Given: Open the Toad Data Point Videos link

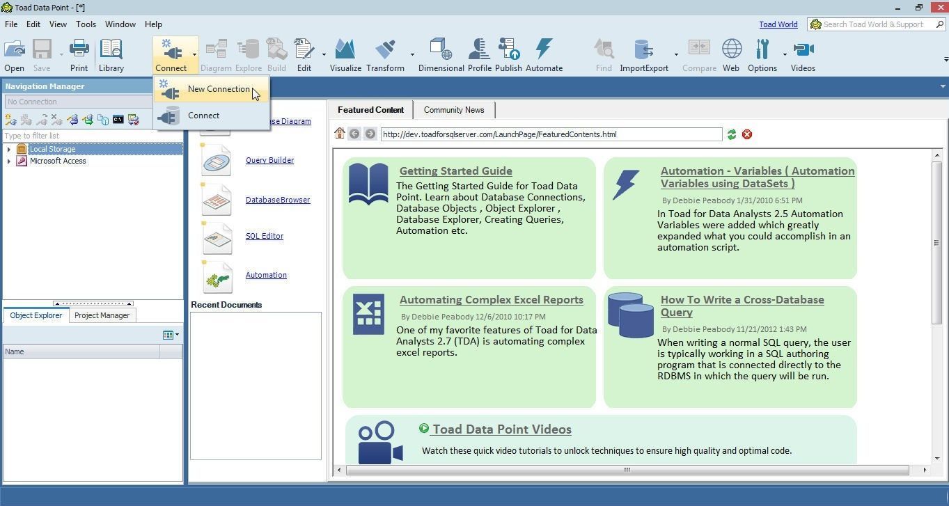Looking at the screenshot, I should tap(501, 429).
